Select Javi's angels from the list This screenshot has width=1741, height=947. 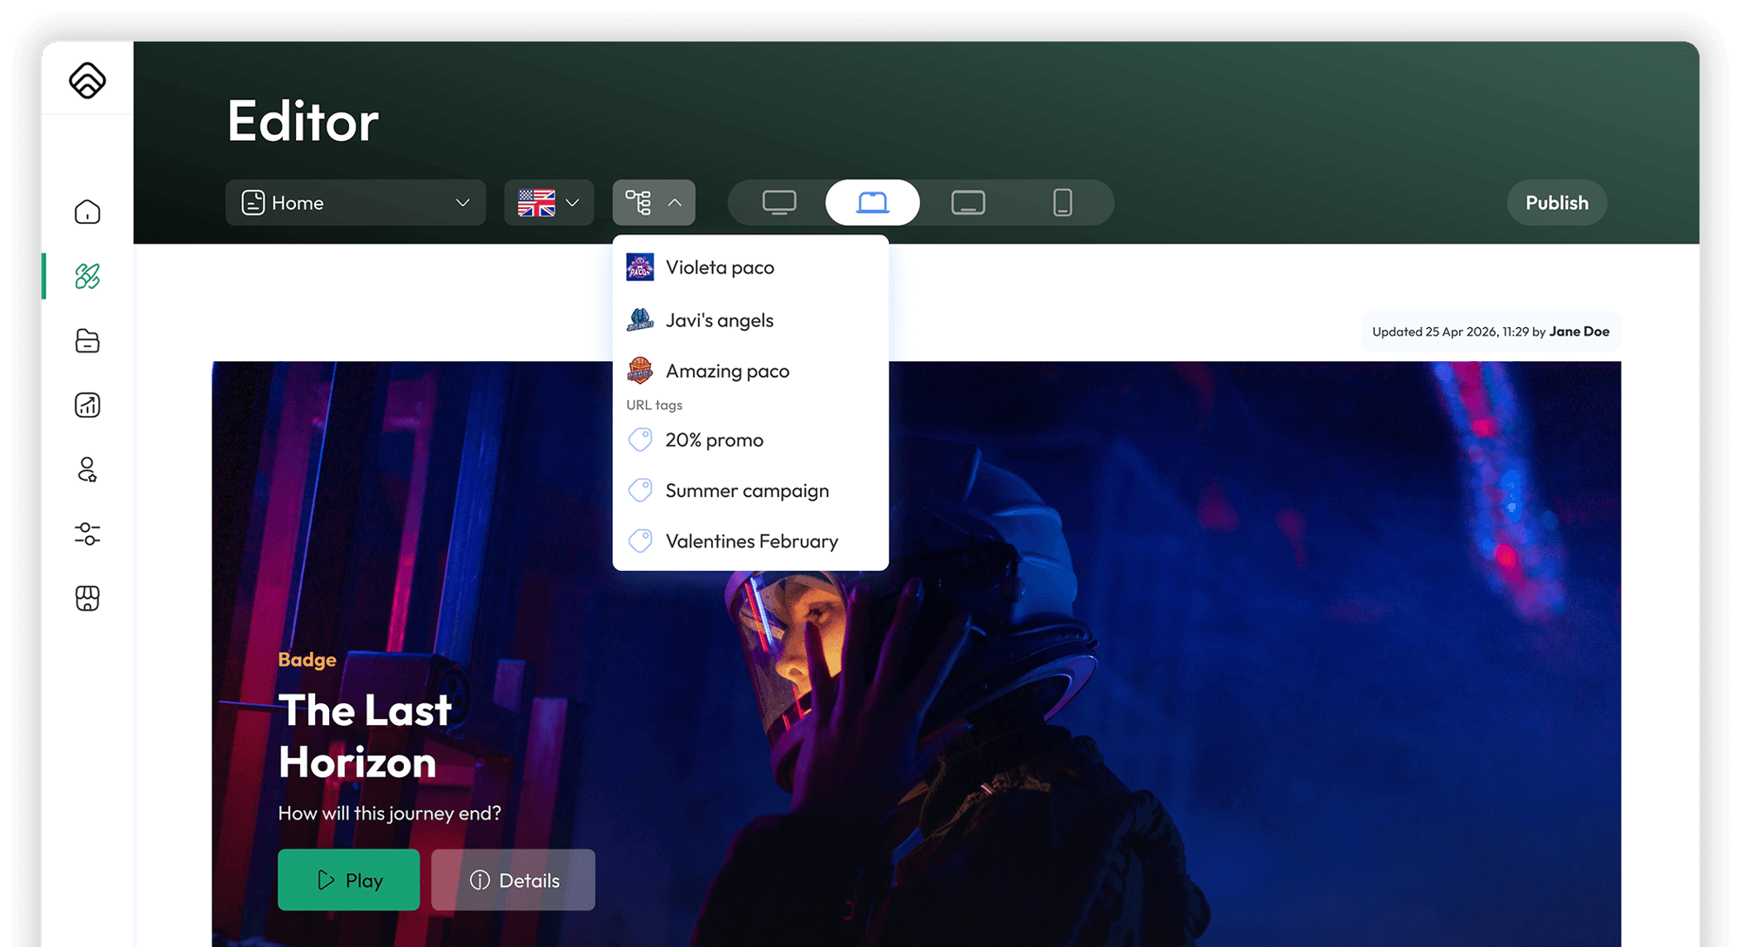click(x=750, y=320)
